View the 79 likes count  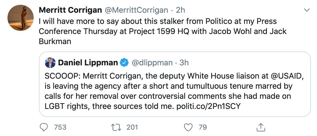pyautogui.click(x=203, y=127)
